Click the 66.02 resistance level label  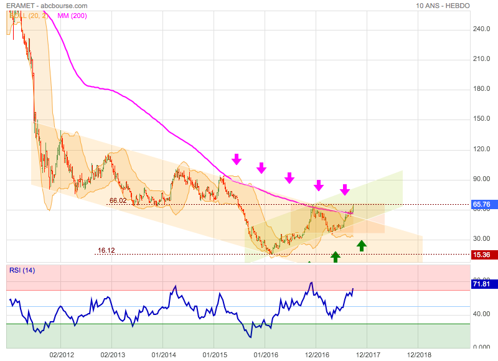(x=118, y=200)
